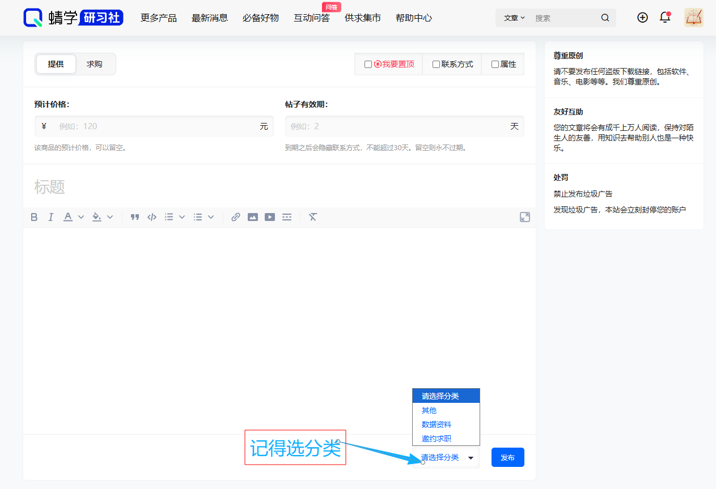Screen dimensions: 716x489
Task: Open the 供求集市 menu item
Action: (363, 18)
